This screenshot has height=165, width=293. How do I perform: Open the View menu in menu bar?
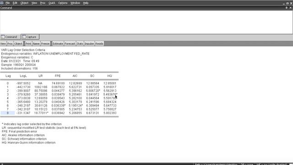[x=34, y=3]
